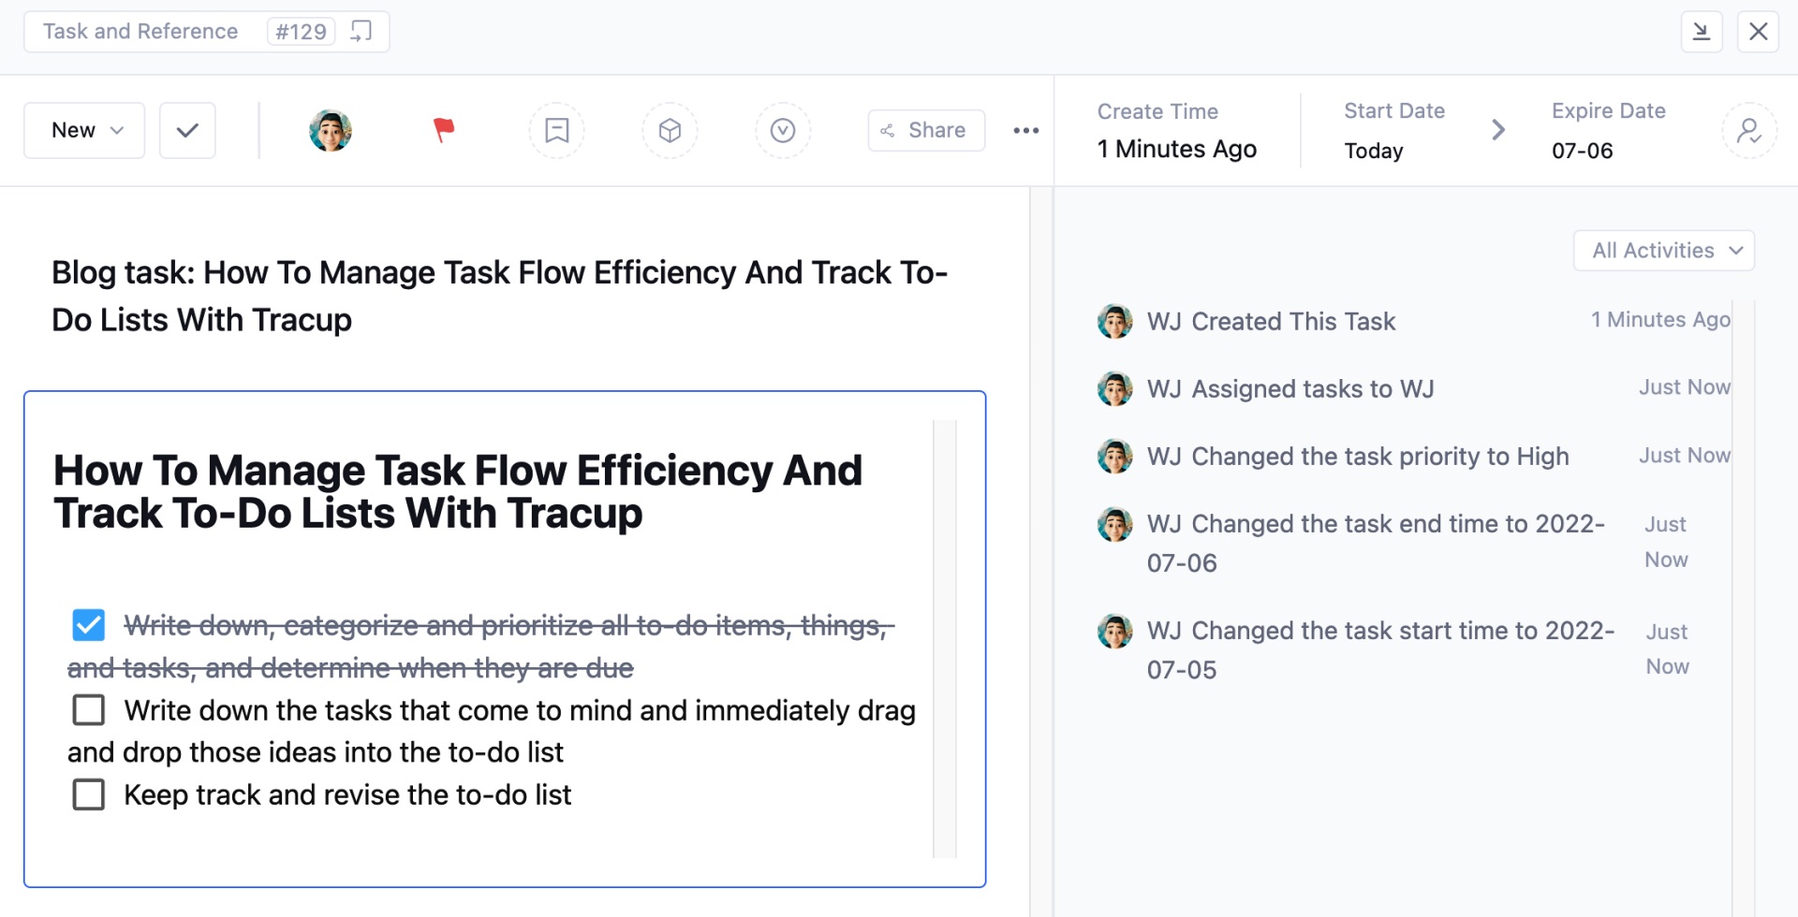Open the All Activities filter dropdown

click(x=1663, y=250)
